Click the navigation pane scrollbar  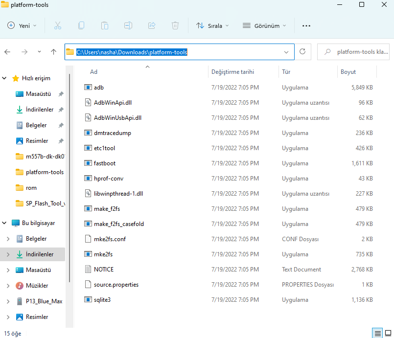(x=70, y=178)
